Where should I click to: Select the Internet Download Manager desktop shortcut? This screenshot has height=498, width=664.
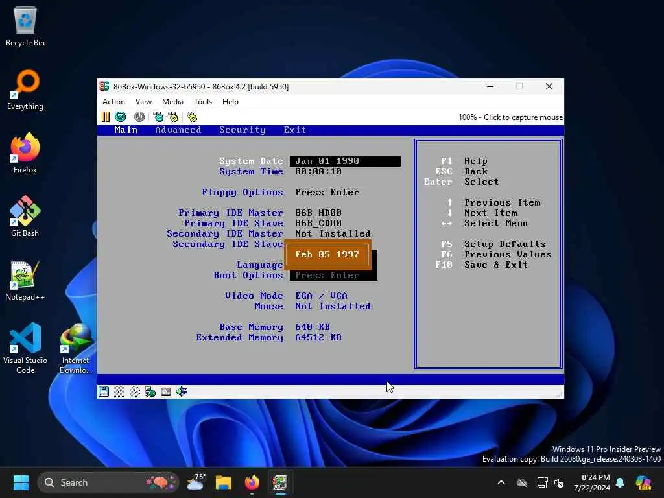(76, 348)
